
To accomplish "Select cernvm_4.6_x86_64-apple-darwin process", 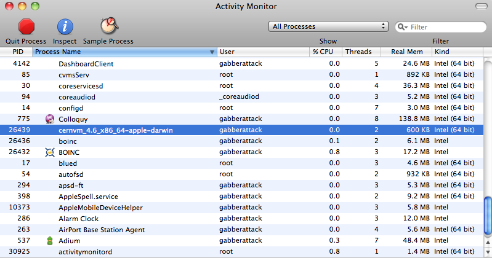I will 116,130.
